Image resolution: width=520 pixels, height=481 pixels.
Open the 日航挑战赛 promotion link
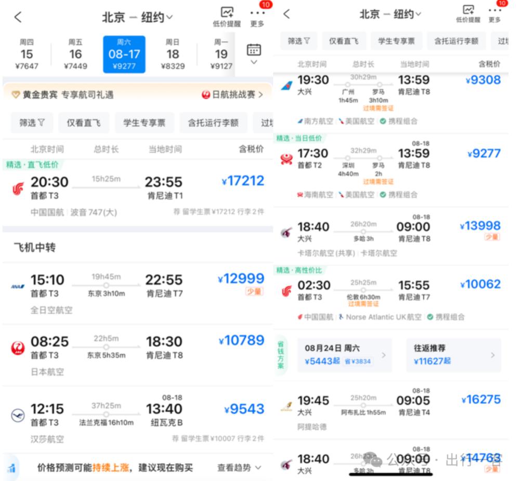pyautogui.click(x=232, y=95)
